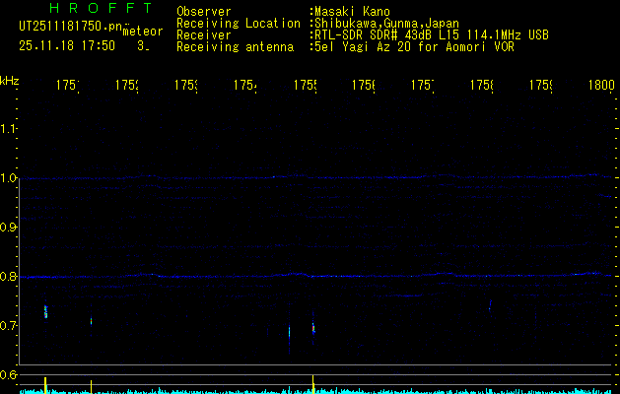This screenshot has height=394, width=620.
Task: Select the observer name Masaki Kano
Action: click(x=353, y=11)
